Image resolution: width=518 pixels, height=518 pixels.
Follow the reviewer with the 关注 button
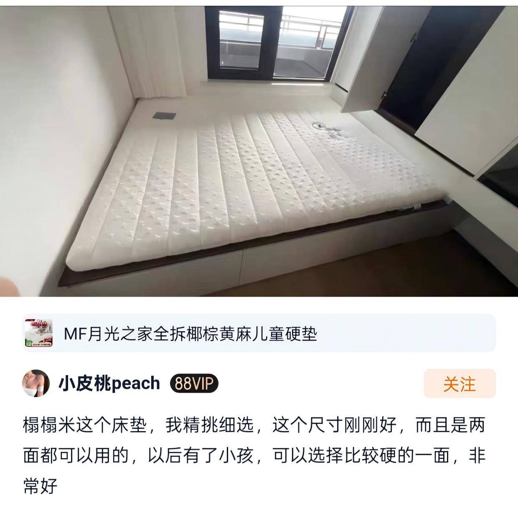(x=460, y=383)
